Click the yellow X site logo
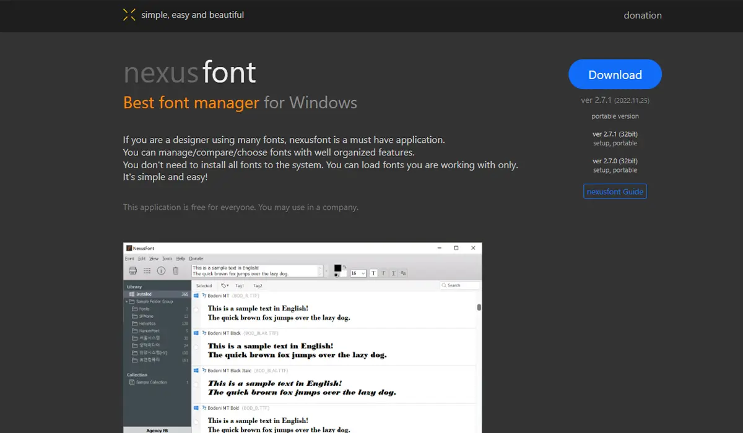Viewport: 743px width, 433px height. (129, 15)
